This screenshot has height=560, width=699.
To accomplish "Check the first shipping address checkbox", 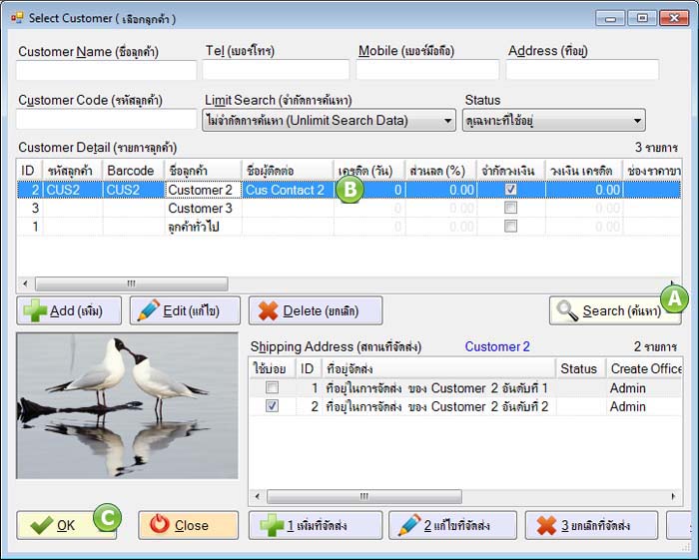I will pos(272,387).
